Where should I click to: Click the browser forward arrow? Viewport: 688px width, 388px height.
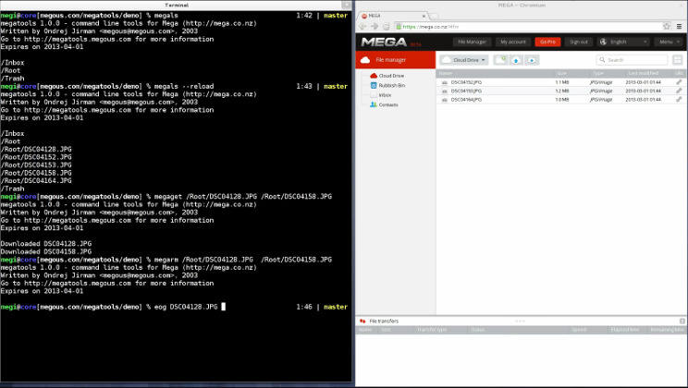[x=375, y=26]
